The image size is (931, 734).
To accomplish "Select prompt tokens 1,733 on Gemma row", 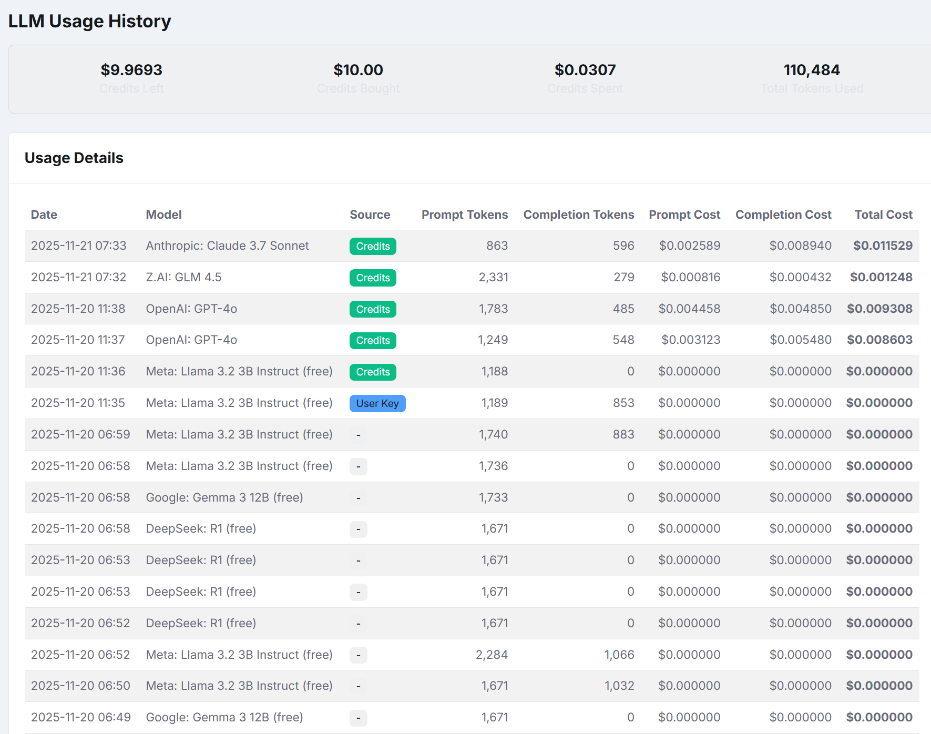I will click(493, 497).
